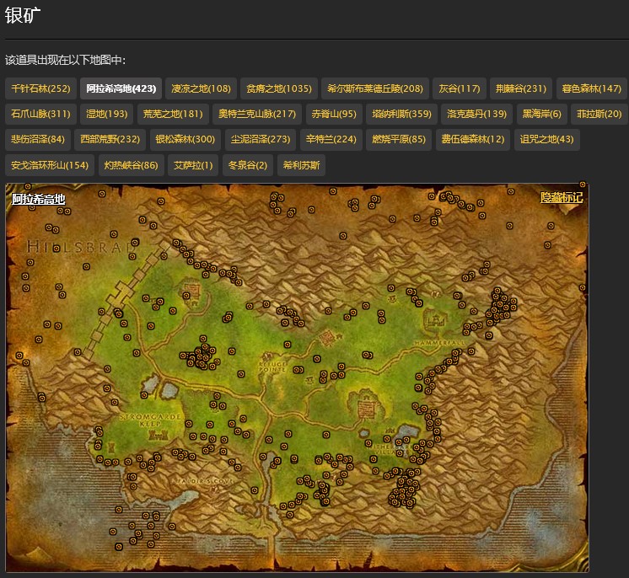Screen dimensions: 629x578
Task: Select the 阿拉希高地(423) map tab
Action: coord(121,88)
